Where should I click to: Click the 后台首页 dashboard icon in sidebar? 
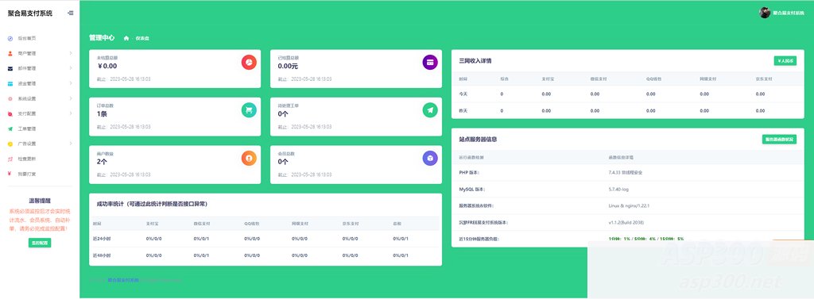point(10,38)
